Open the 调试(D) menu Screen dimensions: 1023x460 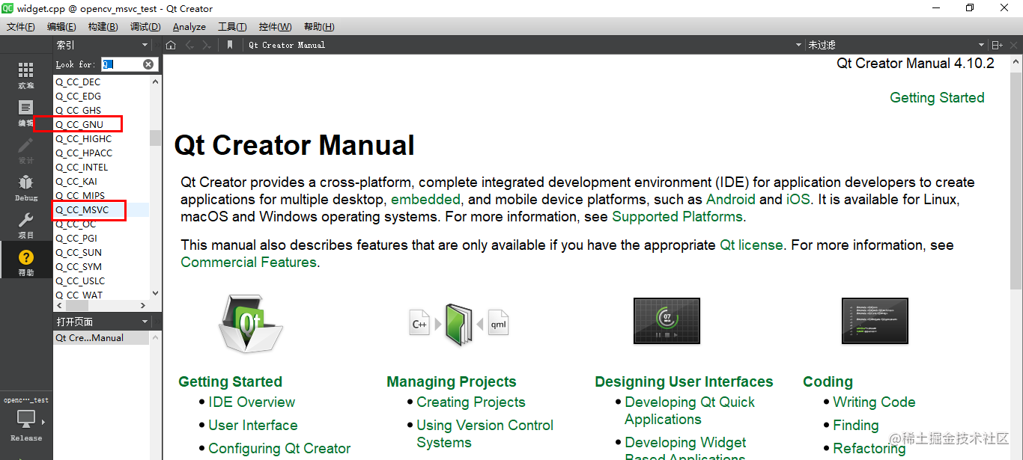(x=145, y=26)
